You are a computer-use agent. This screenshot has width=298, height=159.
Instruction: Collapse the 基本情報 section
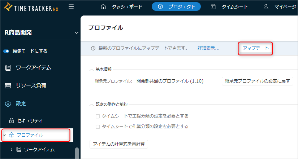click(91, 69)
